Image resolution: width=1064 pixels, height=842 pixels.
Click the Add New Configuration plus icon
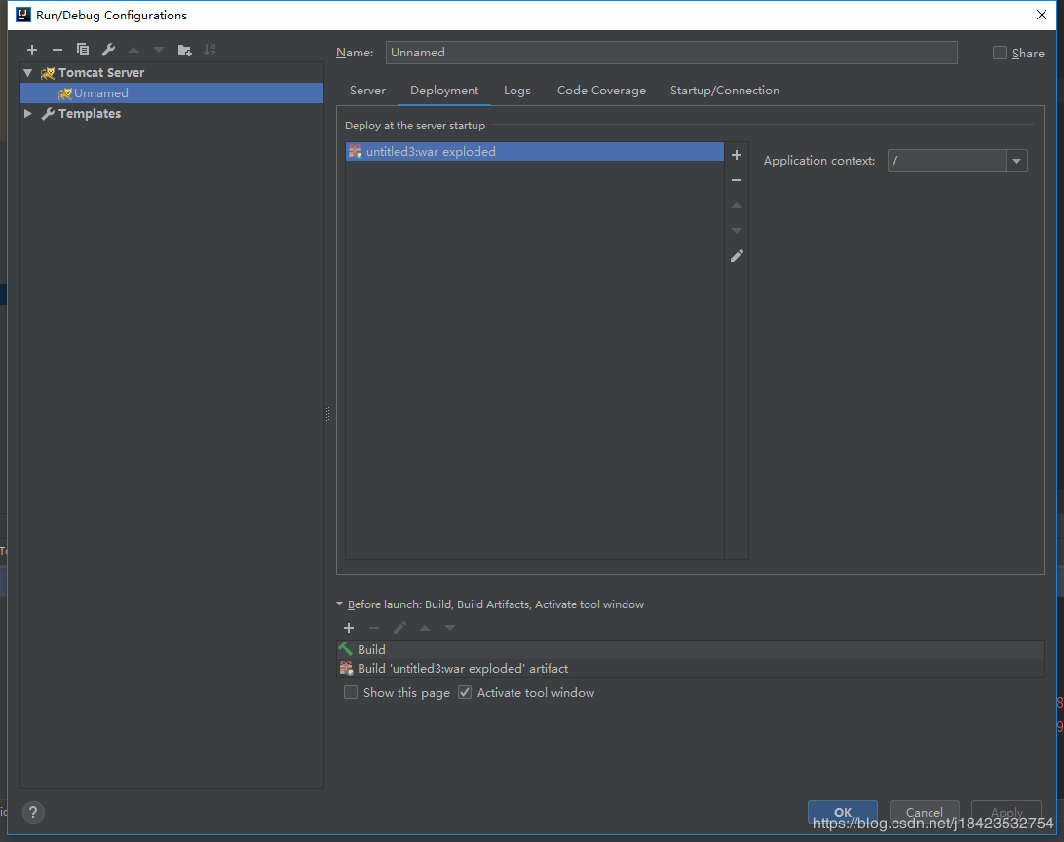pos(32,50)
